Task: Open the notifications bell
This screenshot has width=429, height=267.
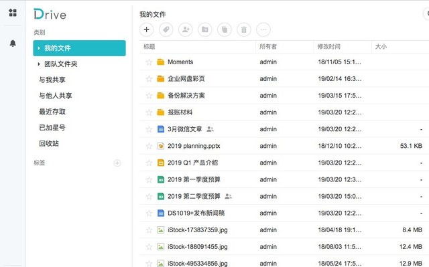Action: (13, 43)
